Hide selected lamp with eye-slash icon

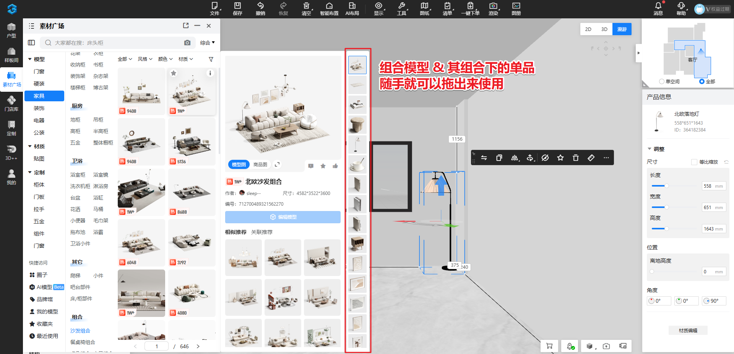pos(545,158)
